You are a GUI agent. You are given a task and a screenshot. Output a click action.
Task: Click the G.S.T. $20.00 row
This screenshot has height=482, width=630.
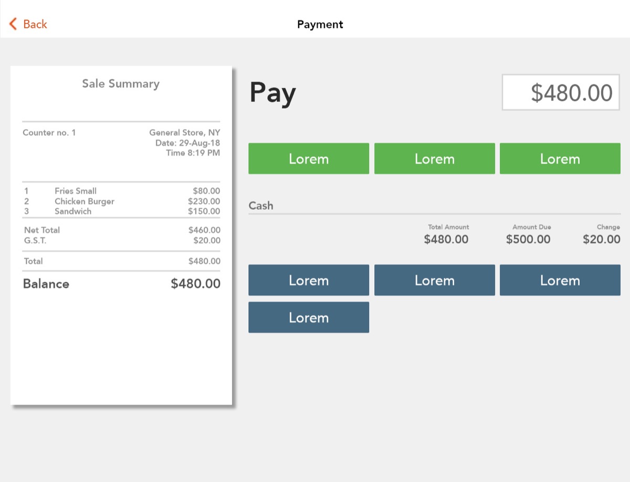(122, 241)
